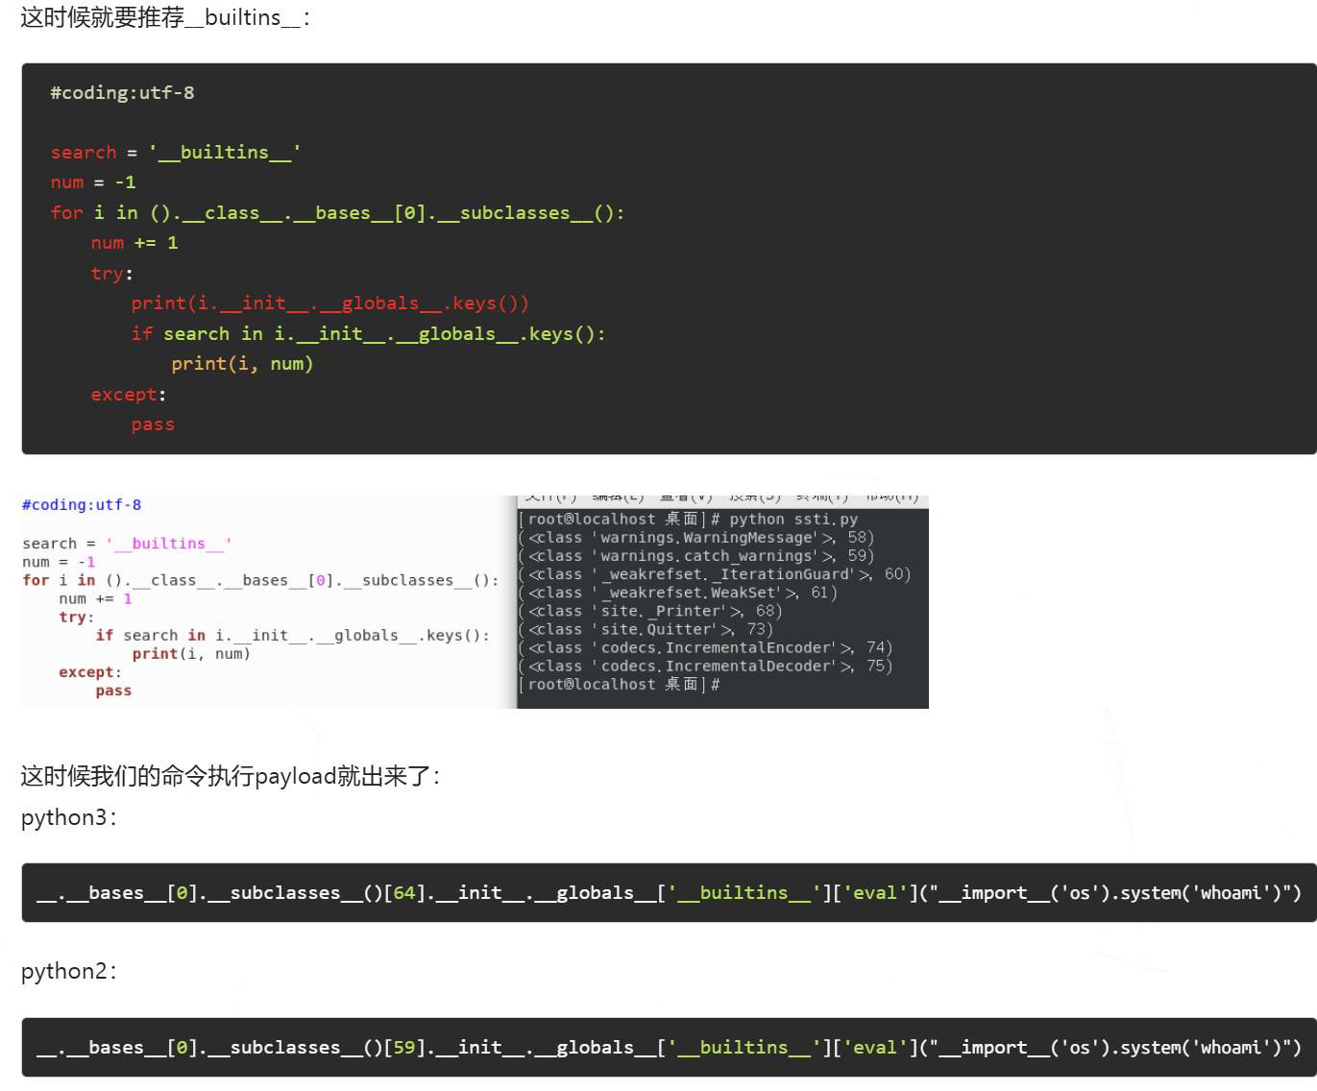Click the 'python ssti.py' command in terminal
The image size is (1317, 1091).
(793, 520)
